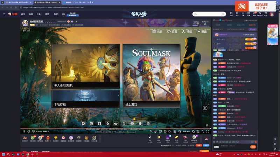Switch to the second browser tab
The height and width of the screenshot is (157, 280).
coord(47,2)
